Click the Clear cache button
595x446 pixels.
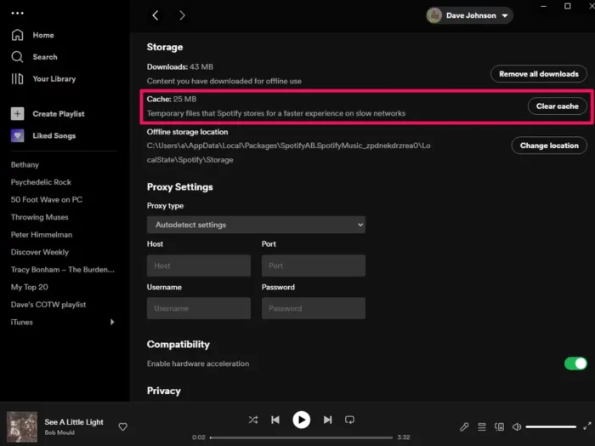557,106
